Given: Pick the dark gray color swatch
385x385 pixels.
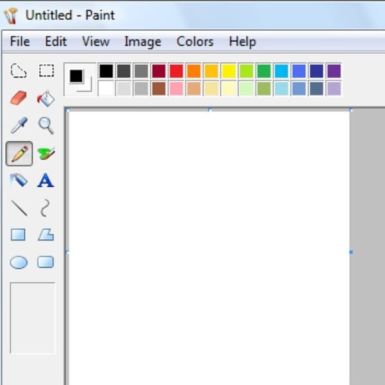Looking at the screenshot, I should 124,71.
